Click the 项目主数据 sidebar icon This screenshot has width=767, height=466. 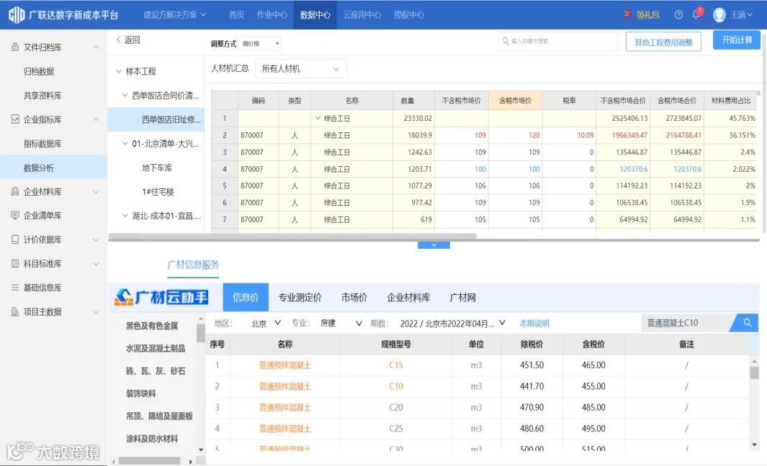(x=15, y=311)
